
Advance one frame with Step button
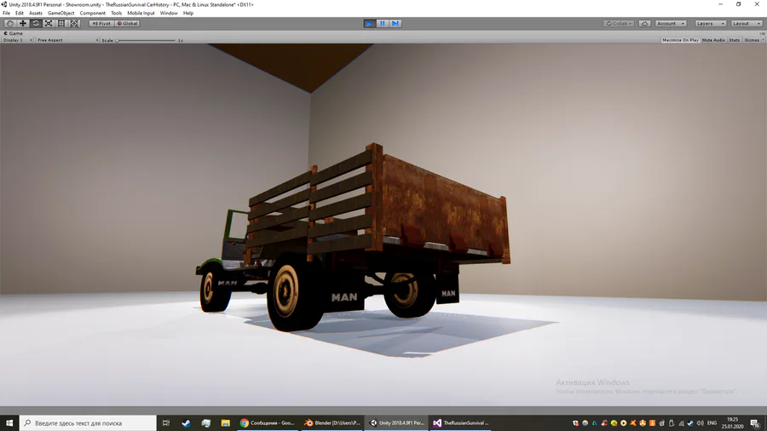pyautogui.click(x=395, y=24)
